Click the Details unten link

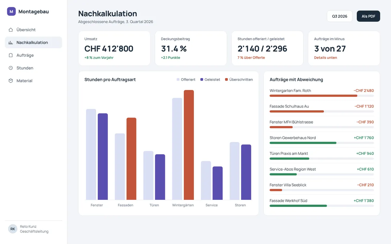[326, 58]
